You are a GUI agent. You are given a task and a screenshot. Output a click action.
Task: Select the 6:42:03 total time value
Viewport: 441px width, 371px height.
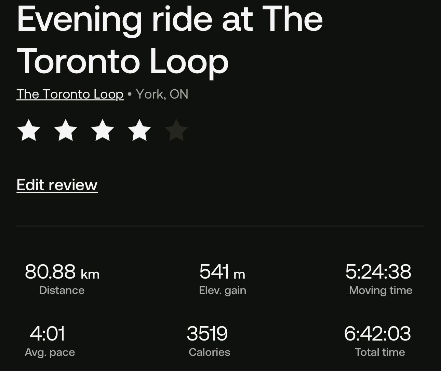[x=377, y=334]
